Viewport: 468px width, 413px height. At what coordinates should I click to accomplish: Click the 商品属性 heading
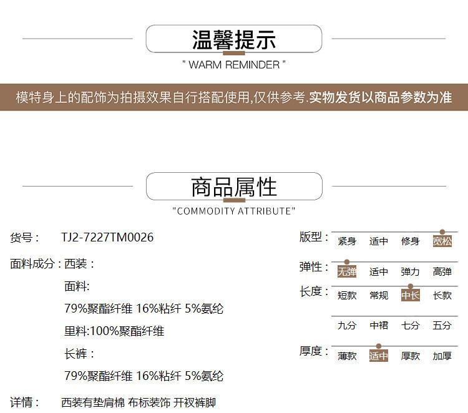coord(234,187)
